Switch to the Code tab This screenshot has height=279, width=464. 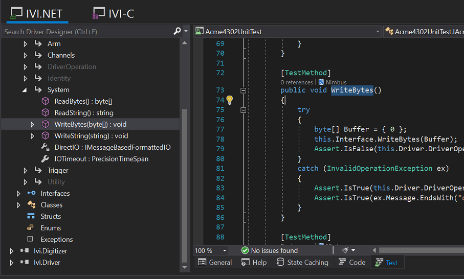pyautogui.click(x=352, y=263)
